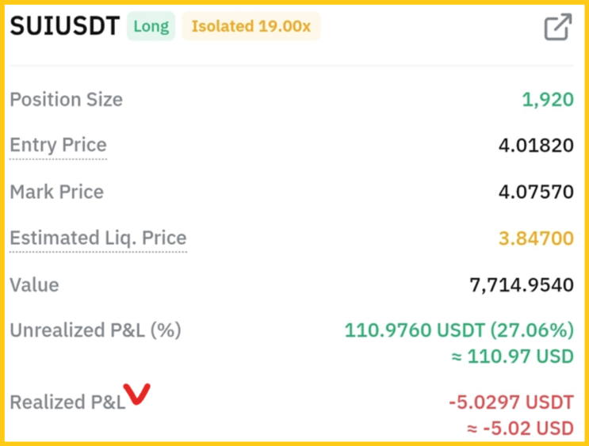This screenshot has width=589, height=446.
Task: Click the position size value 1,920
Action: (x=547, y=100)
